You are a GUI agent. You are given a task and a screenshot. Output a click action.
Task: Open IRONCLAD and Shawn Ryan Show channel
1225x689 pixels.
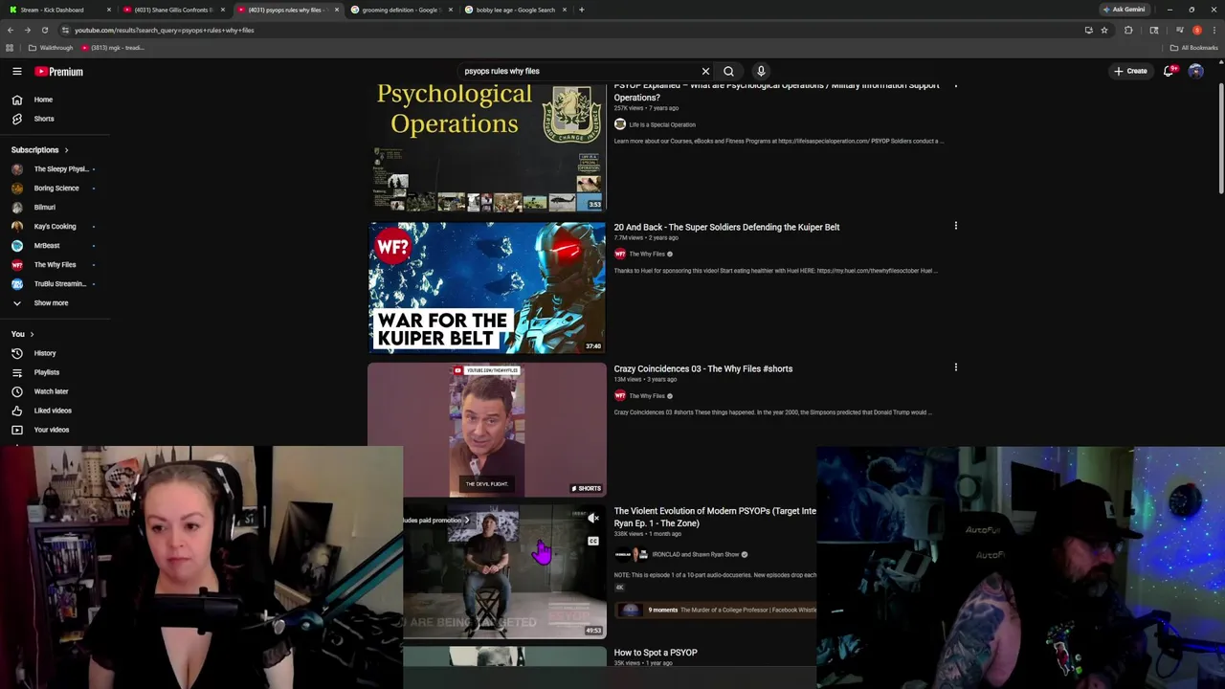(696, 554)
